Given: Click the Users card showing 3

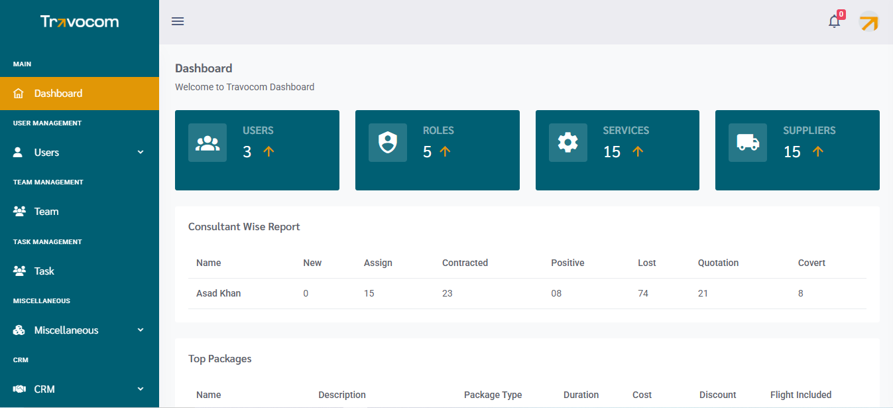Looking at the screenshot, I should (x=257, y=150).
